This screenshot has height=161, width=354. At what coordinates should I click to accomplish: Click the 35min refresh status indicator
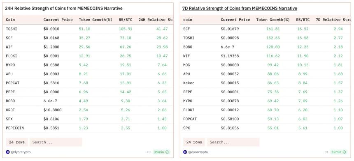click(161, 152)
